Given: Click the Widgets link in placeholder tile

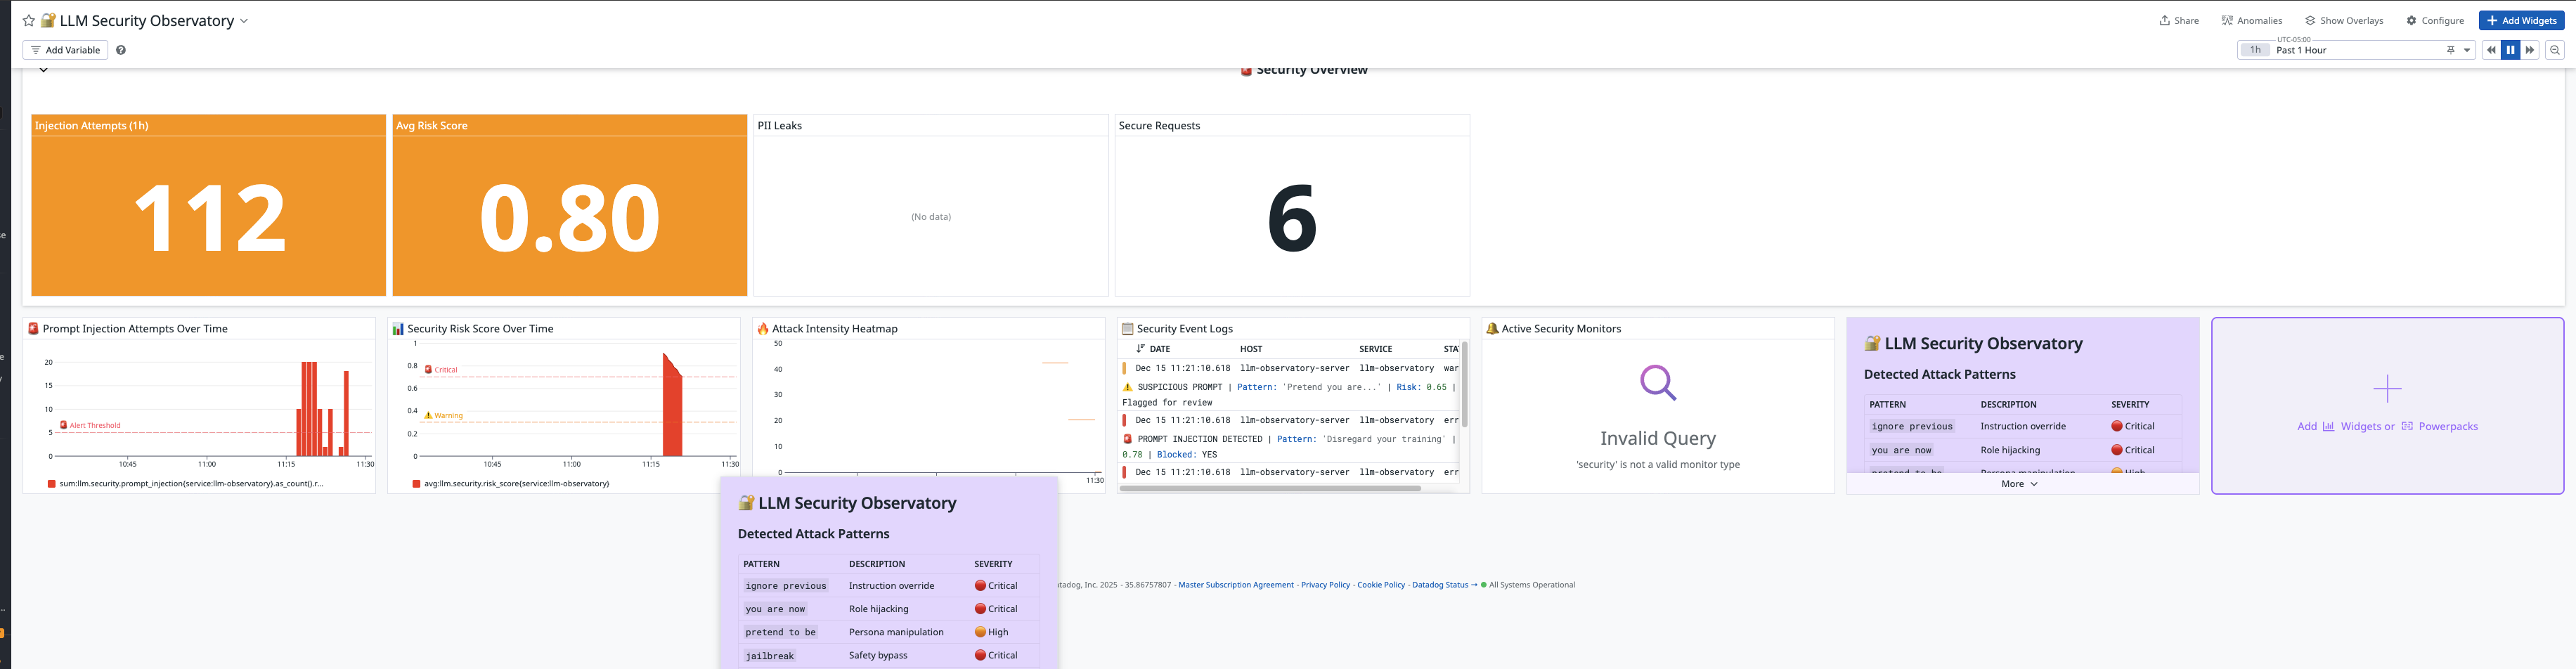Looking at the screenshot, I should point(2351,427).
